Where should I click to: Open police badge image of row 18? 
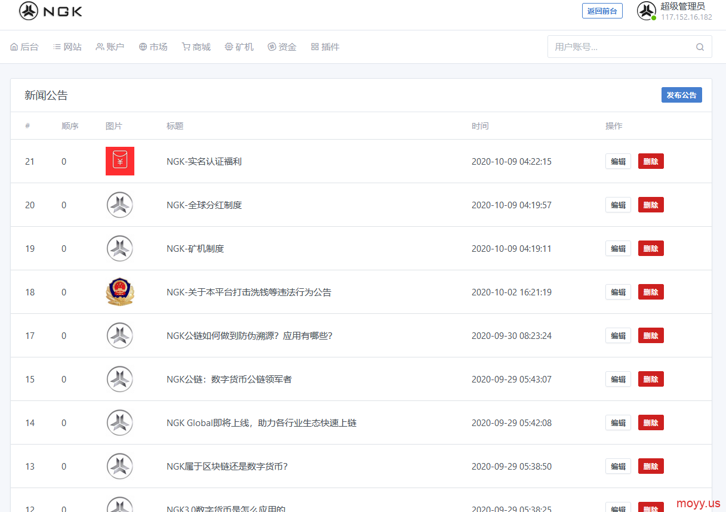(x=120, y=292)
